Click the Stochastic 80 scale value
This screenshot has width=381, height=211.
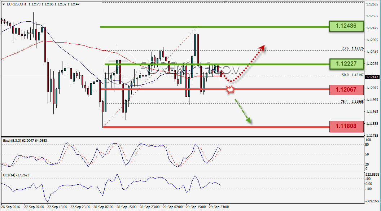[367, 145]
